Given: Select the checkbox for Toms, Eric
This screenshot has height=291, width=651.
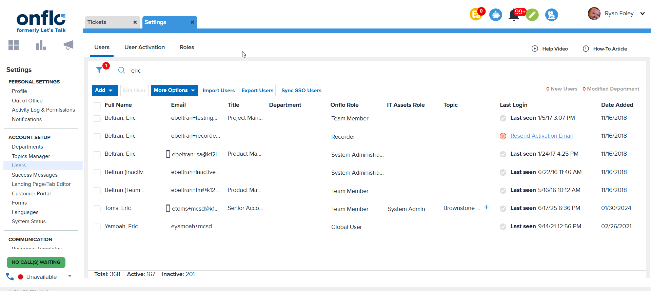Looking at the screenshot, I should [97, 209].
